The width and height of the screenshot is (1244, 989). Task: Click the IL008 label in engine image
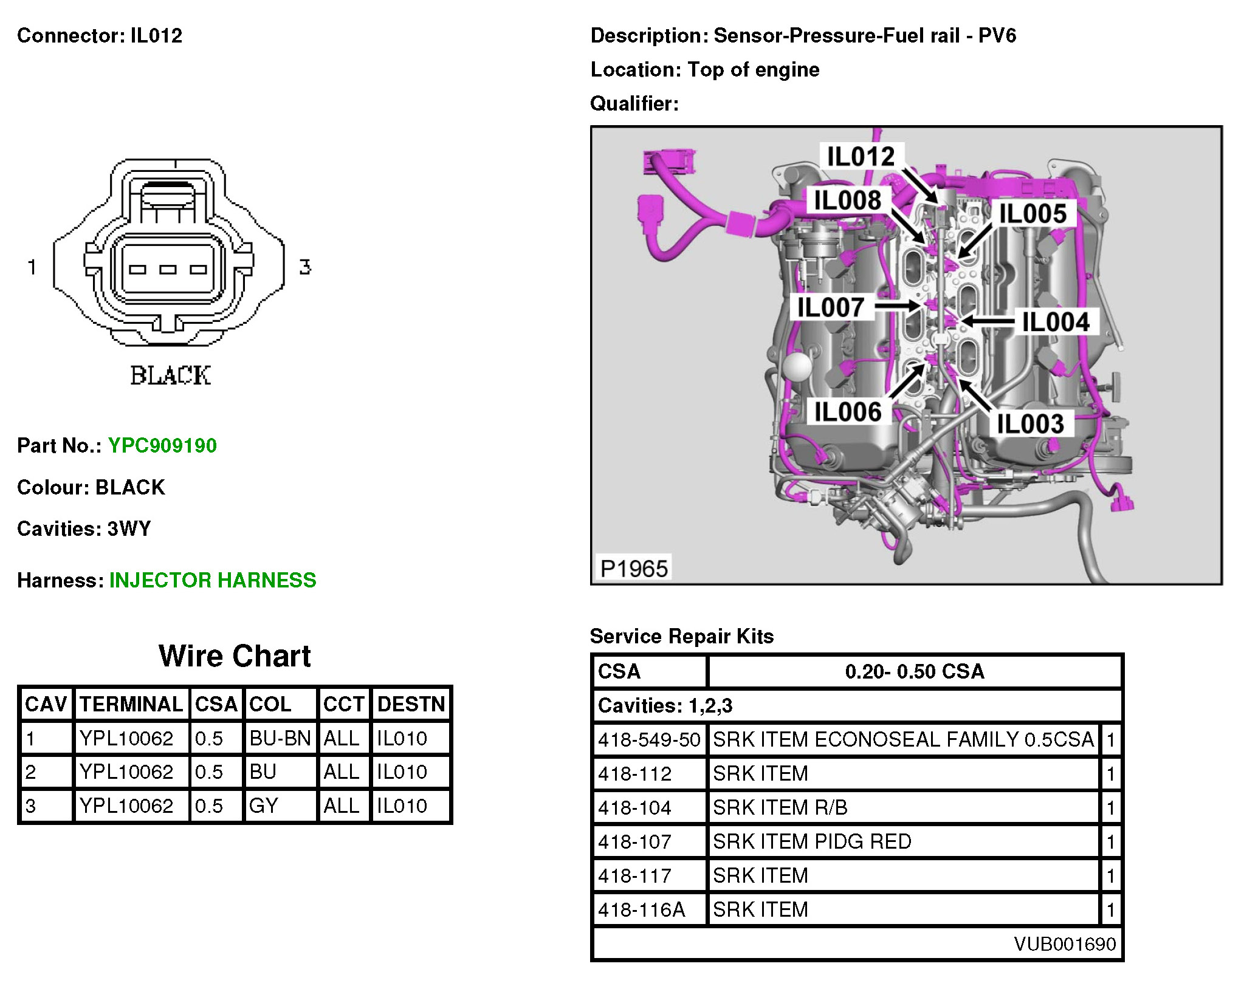click(x=847, y=200)
